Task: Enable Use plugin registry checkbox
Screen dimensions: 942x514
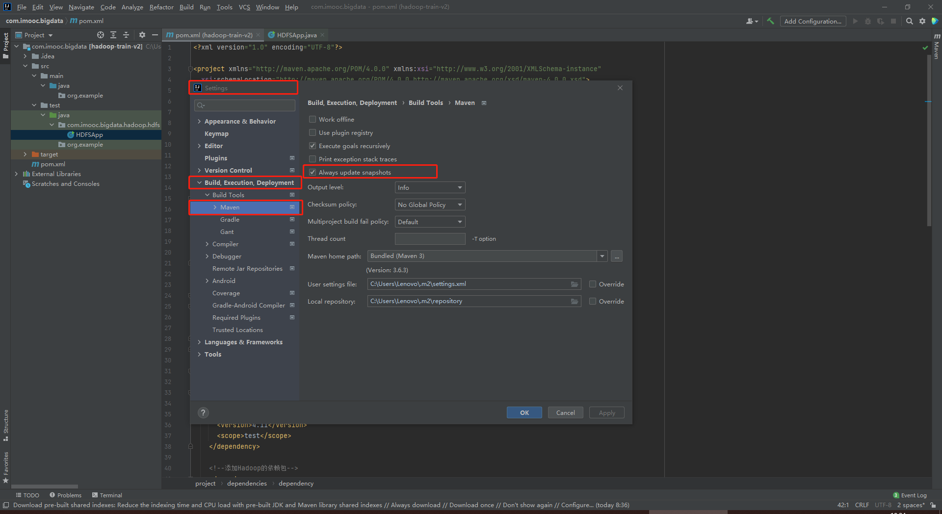Action: pyautogui.click(x=313, y=132)
